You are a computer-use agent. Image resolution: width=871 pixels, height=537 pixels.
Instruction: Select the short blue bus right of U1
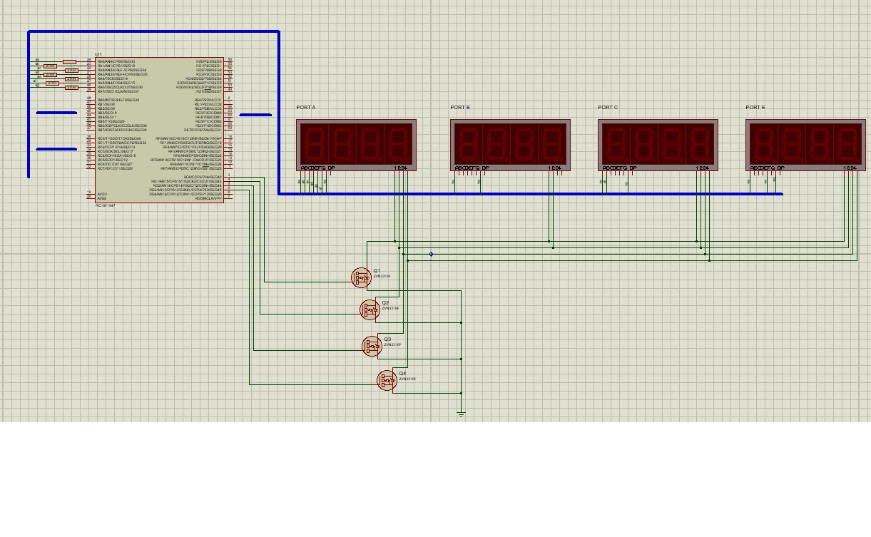click(255, 114)
